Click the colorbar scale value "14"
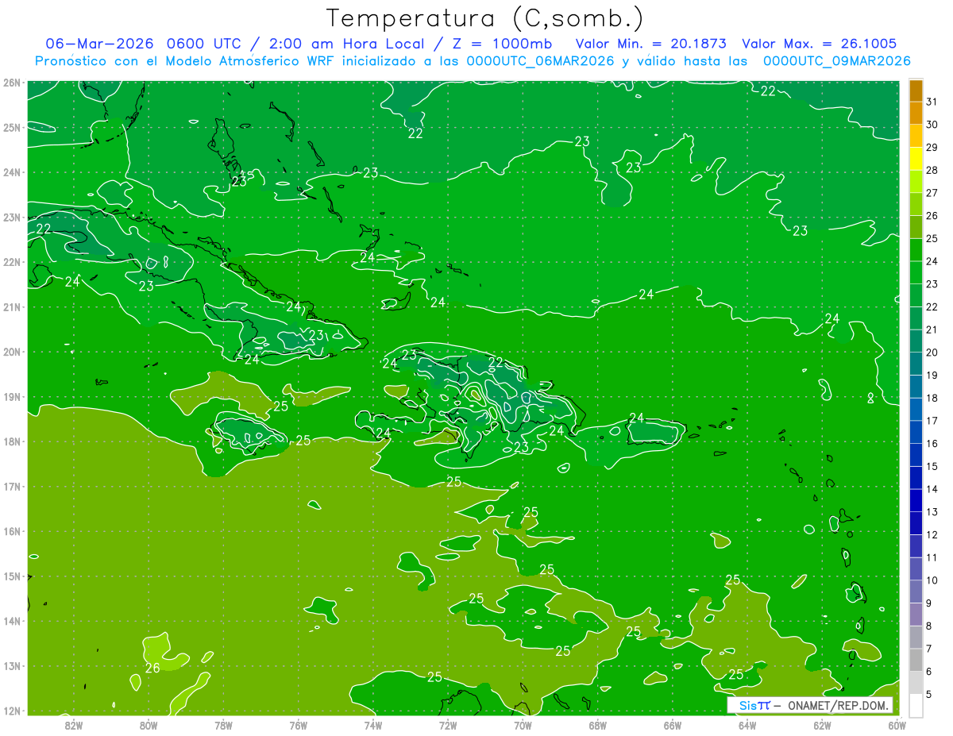The height and width of the screenshot is (736, 953). 932,489
